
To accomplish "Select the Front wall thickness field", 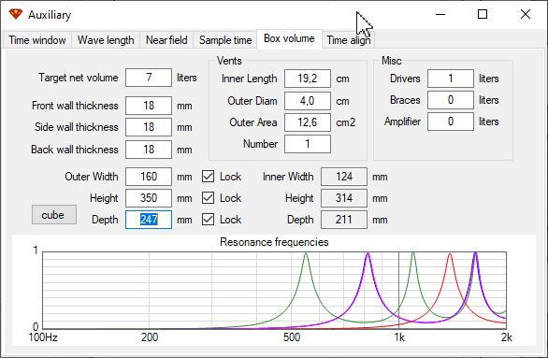I will (149, 106).
